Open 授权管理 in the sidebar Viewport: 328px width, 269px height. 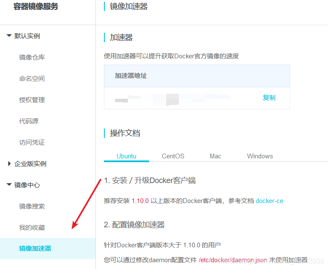tap(32, 100)
